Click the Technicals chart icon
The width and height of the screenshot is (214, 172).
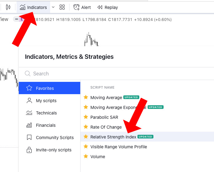29,113
